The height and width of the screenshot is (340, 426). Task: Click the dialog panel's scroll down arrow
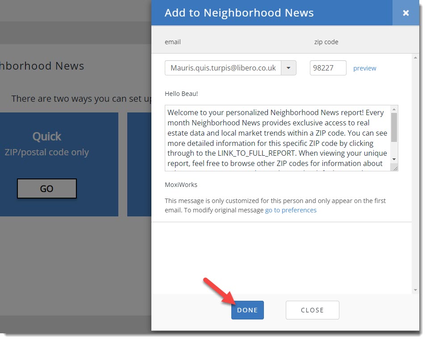[x=415, y=290]
